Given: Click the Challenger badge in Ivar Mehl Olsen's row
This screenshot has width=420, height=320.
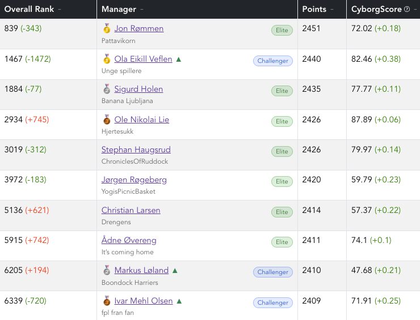Looking at the screenshot, I should click(x=272, y=302).
